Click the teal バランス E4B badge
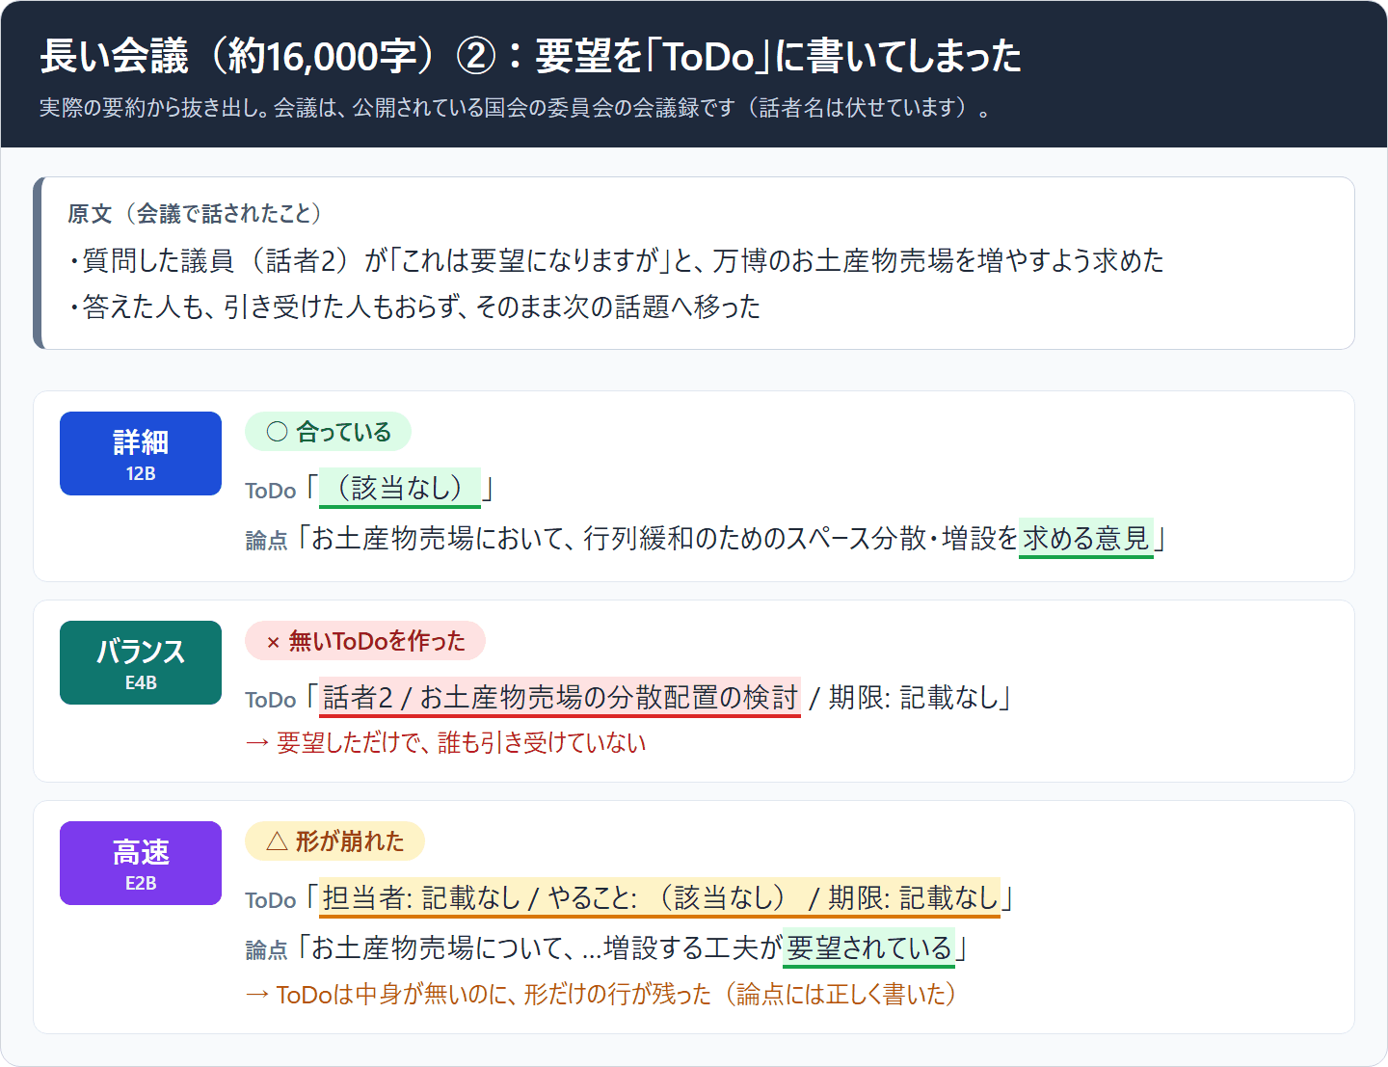 click(x=141, y=662)
